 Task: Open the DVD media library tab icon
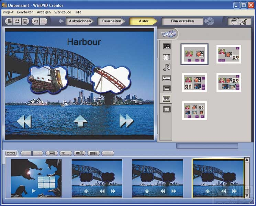(x=169, y=34)
